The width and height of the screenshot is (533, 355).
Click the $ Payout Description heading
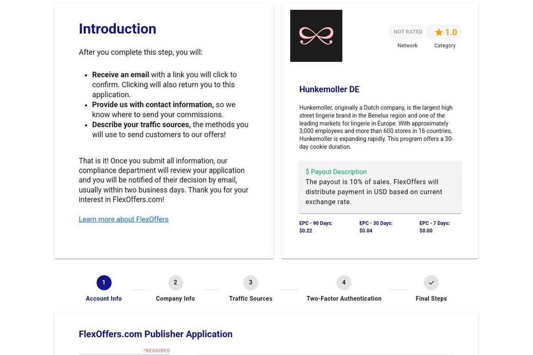(x=336, y=172)
